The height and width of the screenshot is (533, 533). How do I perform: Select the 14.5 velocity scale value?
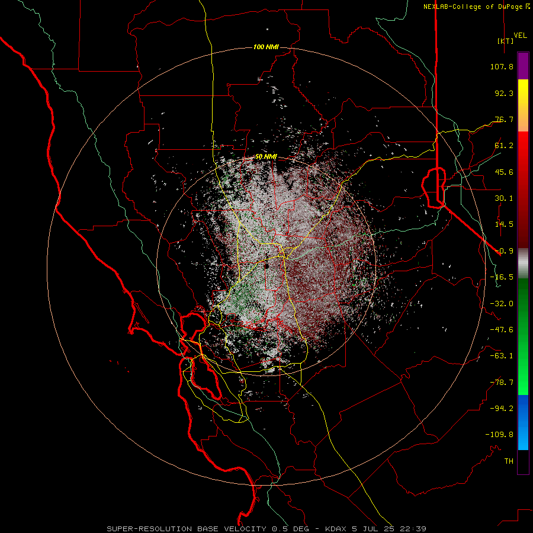click(x=504, y=224)
